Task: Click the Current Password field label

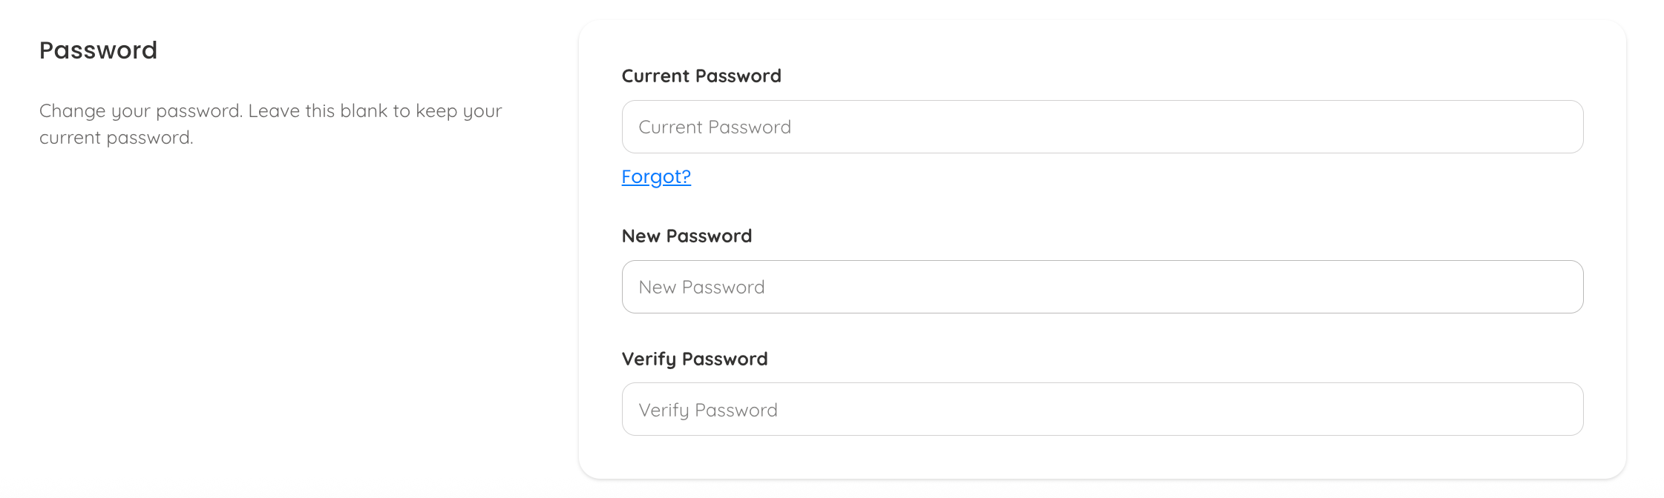Action: (x=701, y=76)
